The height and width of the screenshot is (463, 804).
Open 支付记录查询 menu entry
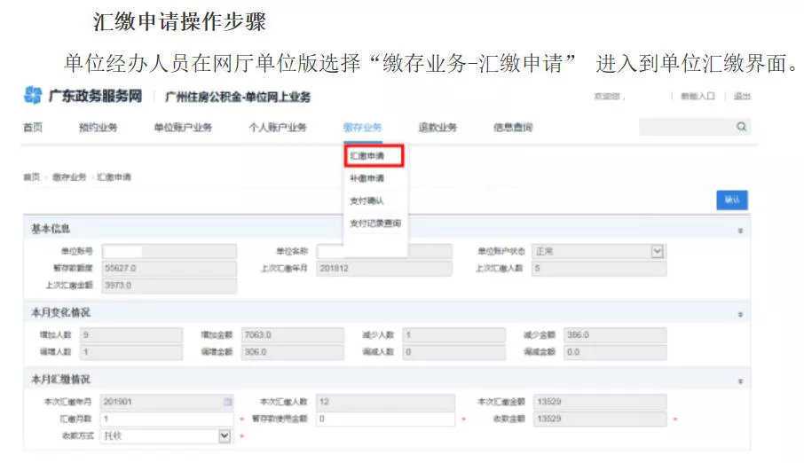374,223
